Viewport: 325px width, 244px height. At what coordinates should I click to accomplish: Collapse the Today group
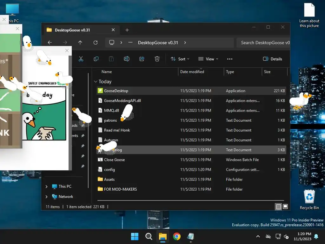click(x=96, y=82)
